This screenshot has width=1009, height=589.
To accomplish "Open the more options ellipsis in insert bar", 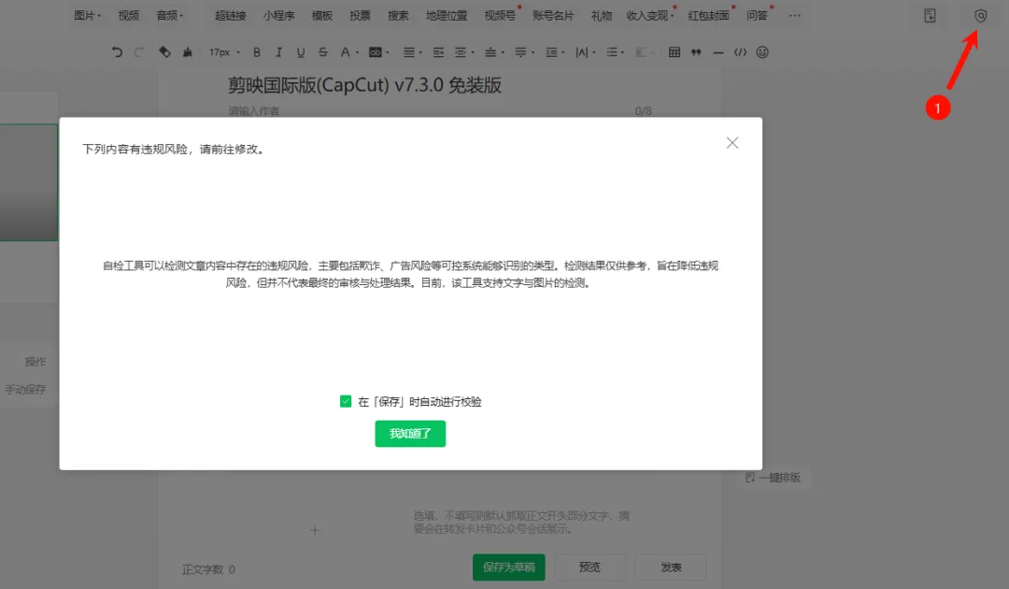I will click(795, 16).
